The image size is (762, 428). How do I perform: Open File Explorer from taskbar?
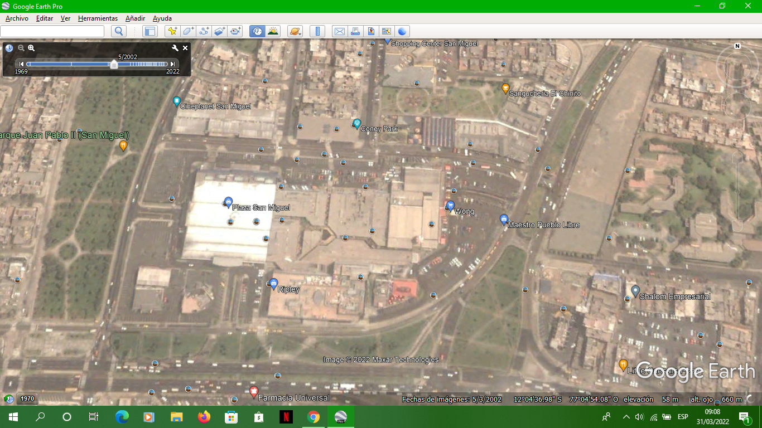176,417
